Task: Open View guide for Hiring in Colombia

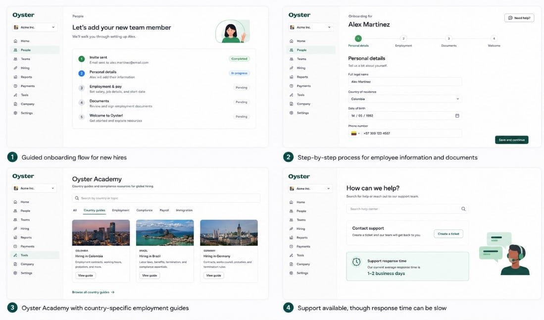Action: click(85, 275)
